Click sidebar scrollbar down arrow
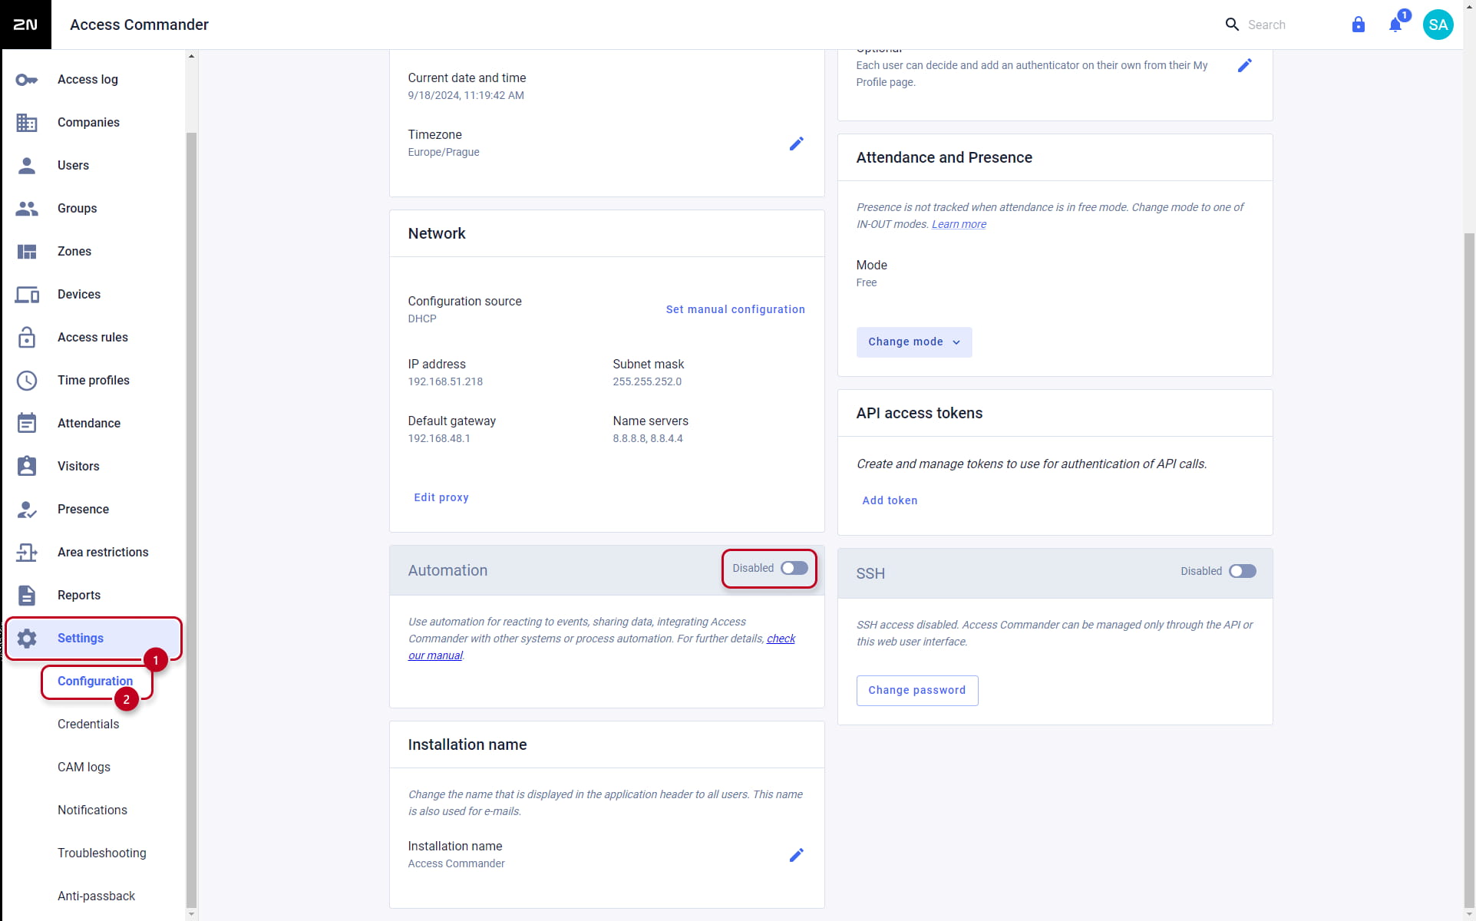This screenshot has width=1476, height=921. 191,915
